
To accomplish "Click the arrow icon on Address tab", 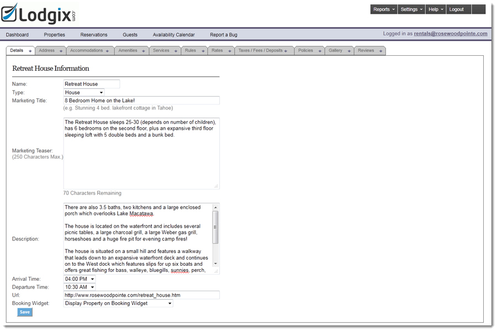I will click(61, 51).
